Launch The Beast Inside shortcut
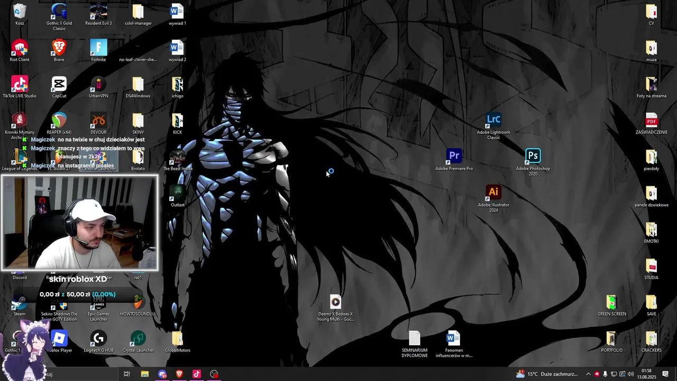This screenshot has width=677, height=381. click(177, 160)
